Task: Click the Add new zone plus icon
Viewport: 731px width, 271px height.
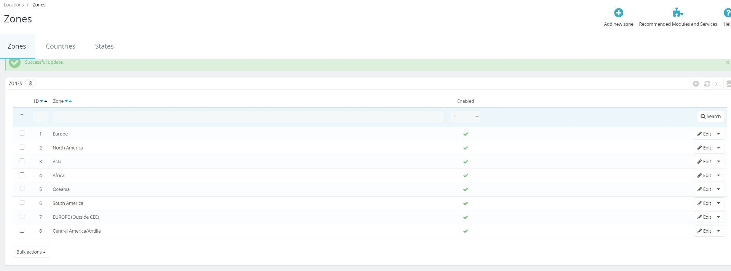Action: pyautogui.click(x=618, y=13)
